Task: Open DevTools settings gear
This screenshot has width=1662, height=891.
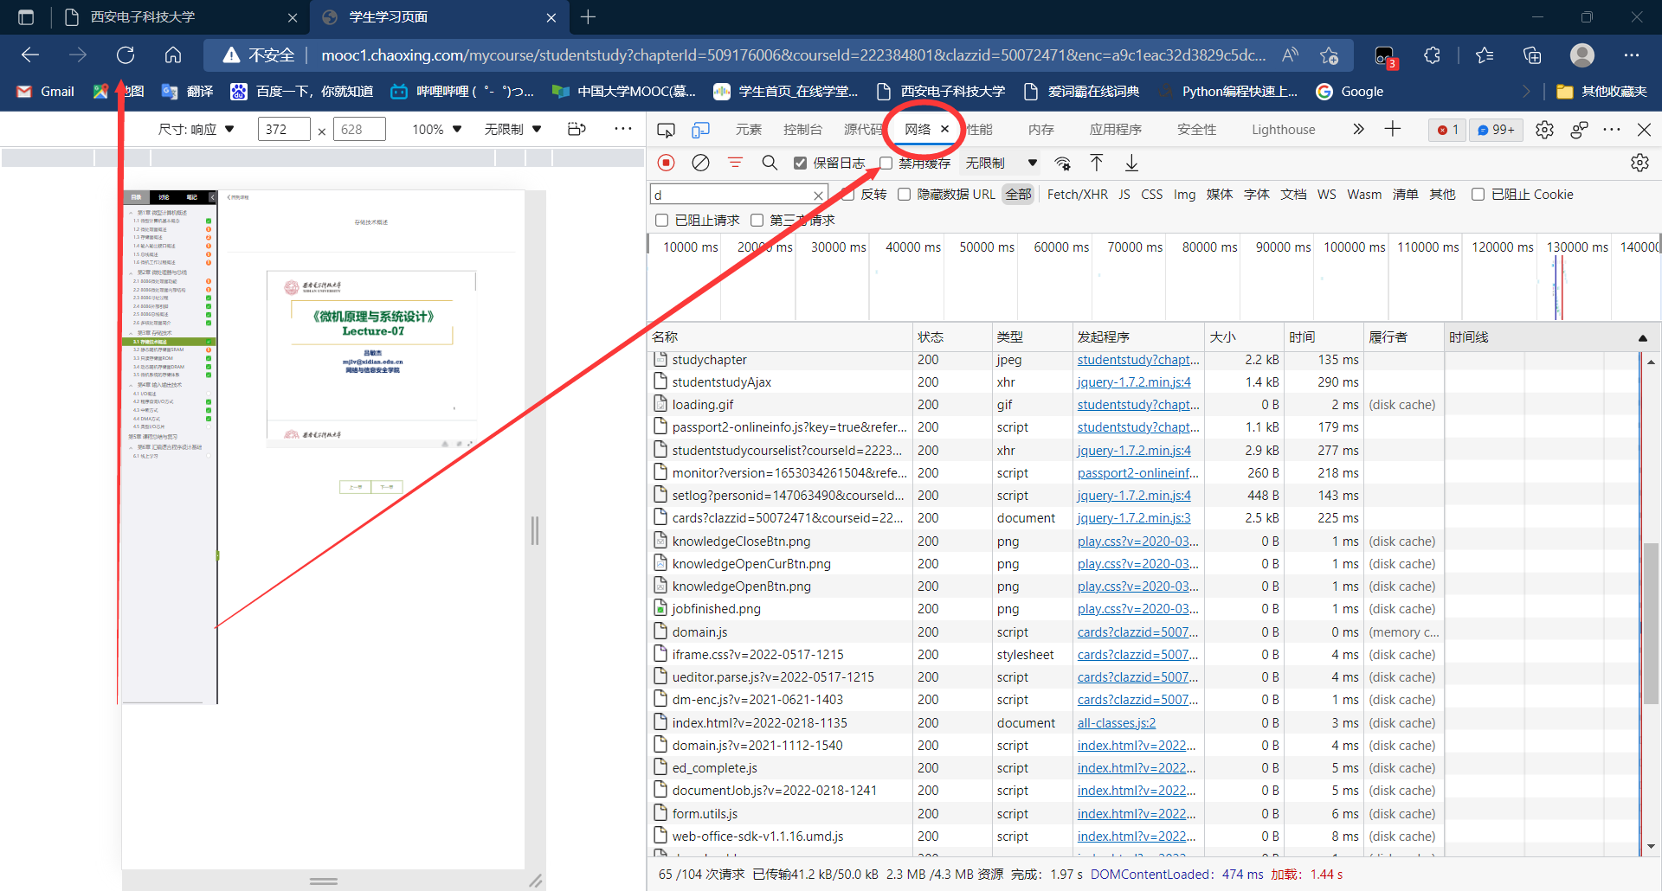Action: 1544,130
